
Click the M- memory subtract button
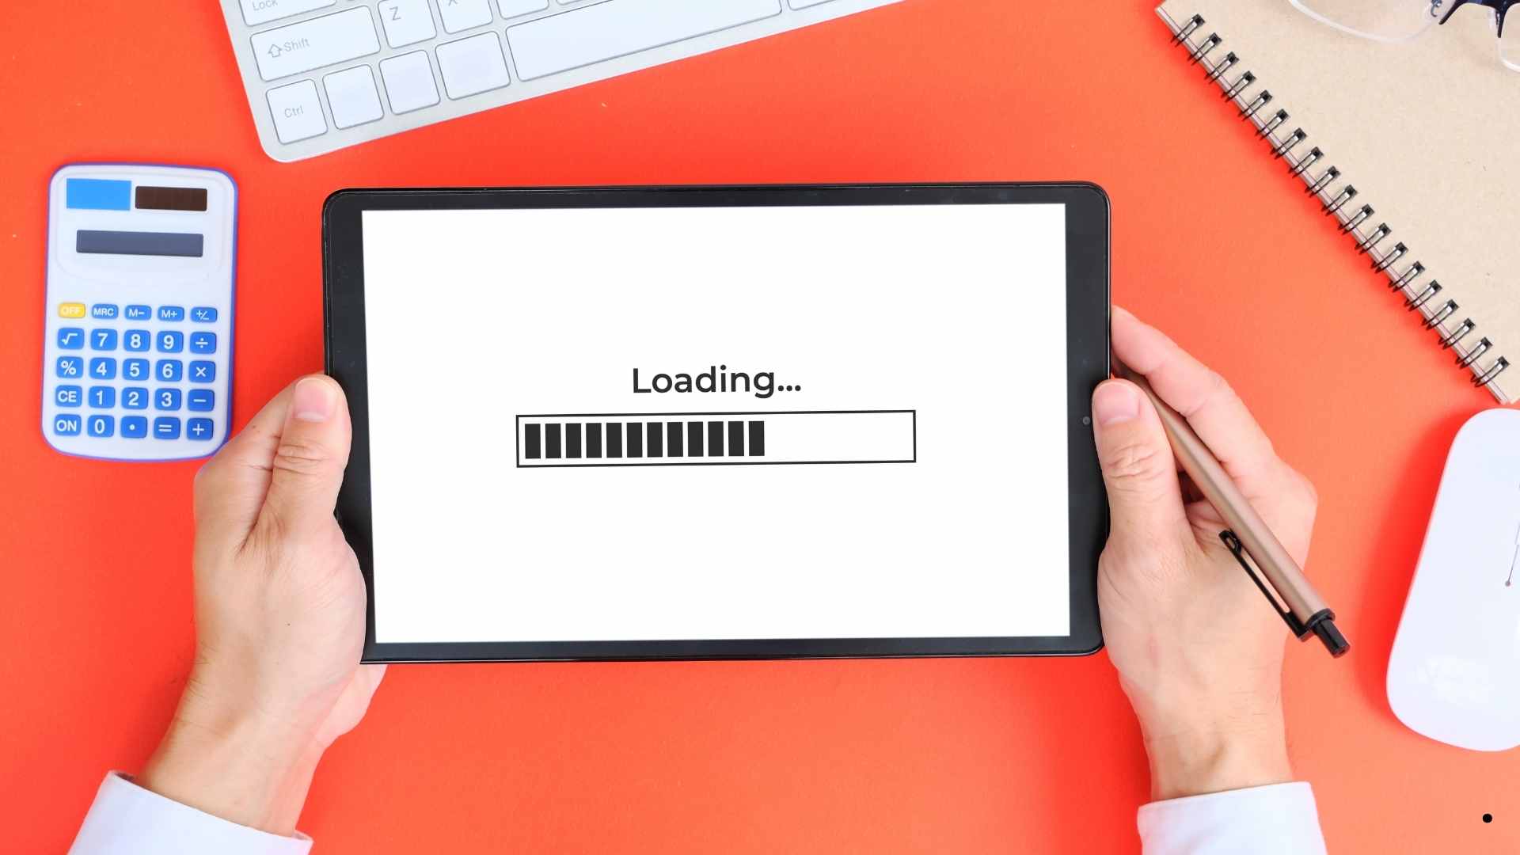point(134,313)
